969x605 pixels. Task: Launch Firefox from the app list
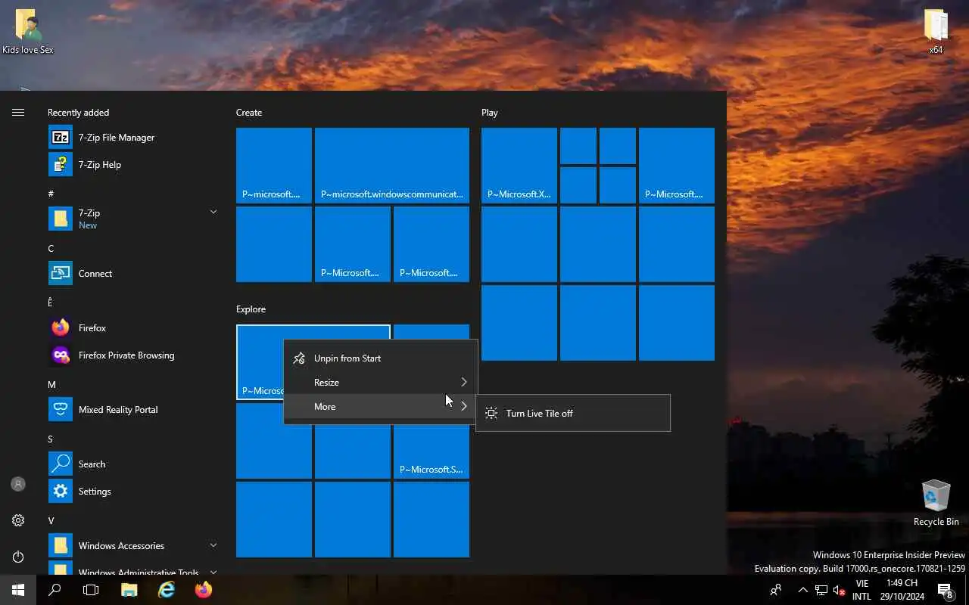(61, 327)
